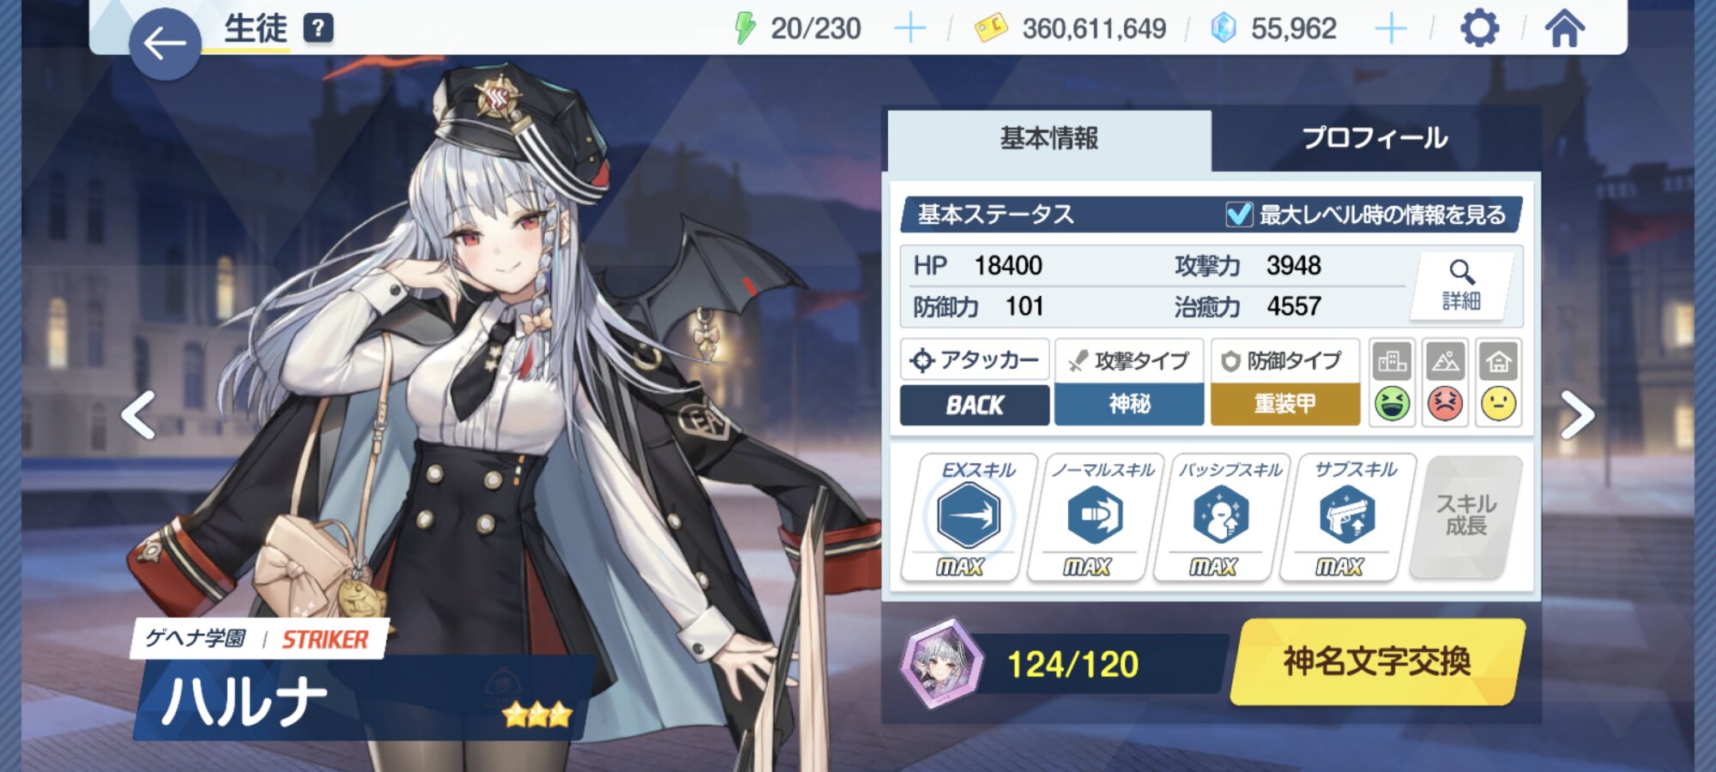
Task: Open the question mark help icon
Action: [x=318, y=28]
